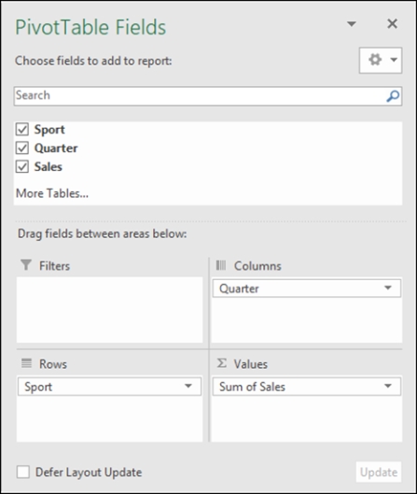The height and width of the screenshot is (494, 417).
Task: Click the Columns area icon
Action: coord(221,265)
